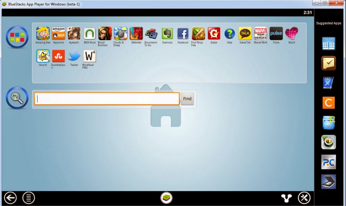This screenshot has height=206, width=346.
Task: Launch Clouds & Sheep
Action: [x=121, y=33]
